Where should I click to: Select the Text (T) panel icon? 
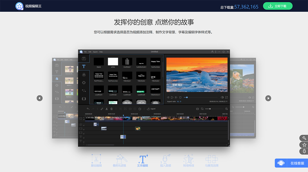pyautogui.click(x=84, y=66)
